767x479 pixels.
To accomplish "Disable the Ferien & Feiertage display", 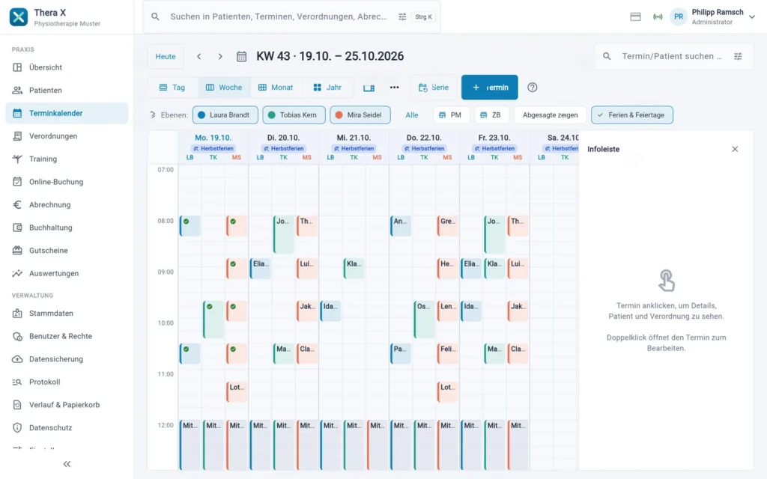I will pyautogui.click(x=632, y=115).
